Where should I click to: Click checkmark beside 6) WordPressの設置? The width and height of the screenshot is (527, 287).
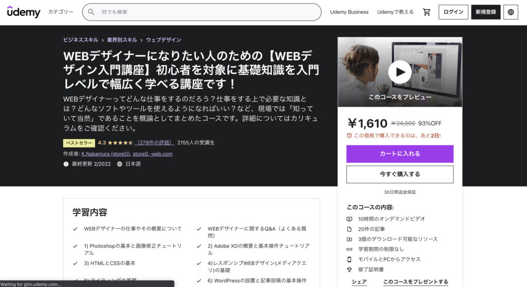199,281
